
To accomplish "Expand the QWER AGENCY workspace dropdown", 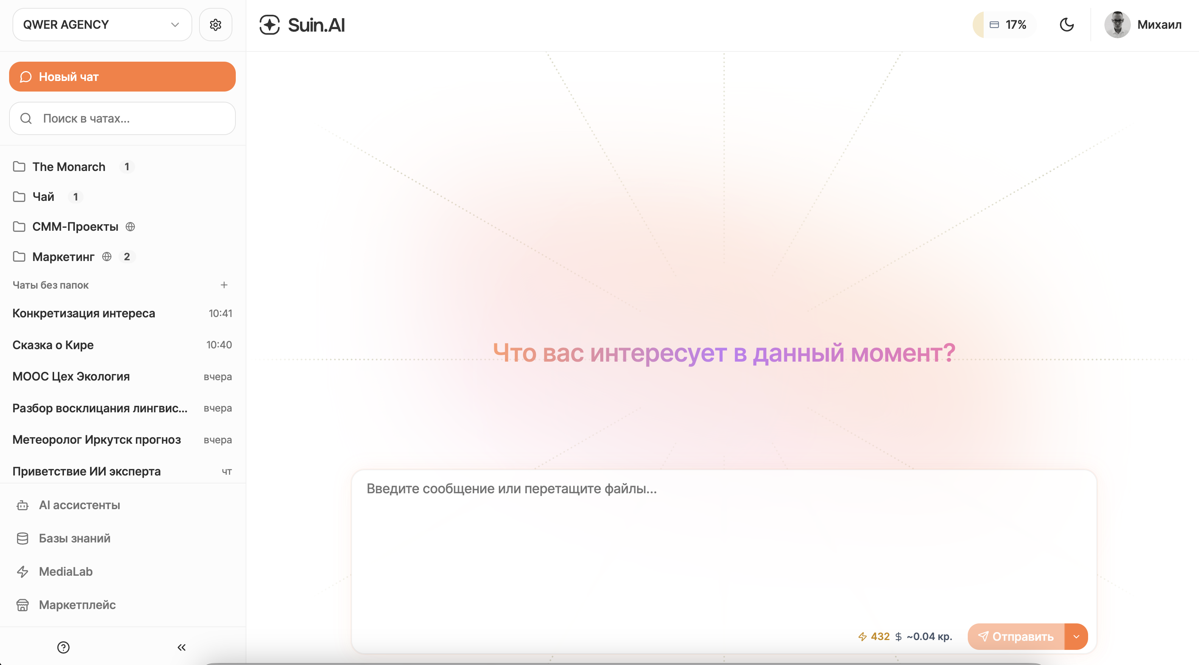I will [174, 25].
